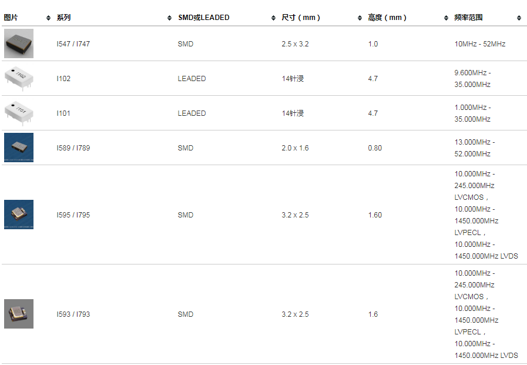
Task: Click the I589 / I789 series name
Action: coord(73,148)
